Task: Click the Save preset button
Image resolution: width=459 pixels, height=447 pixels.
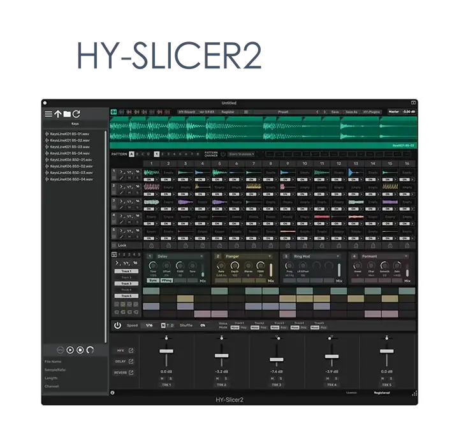Action: (x=335, y=112)
